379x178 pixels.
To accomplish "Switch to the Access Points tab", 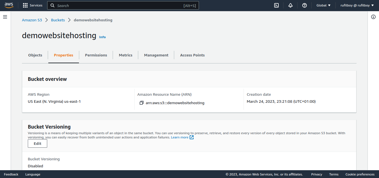I will point(192,55).
